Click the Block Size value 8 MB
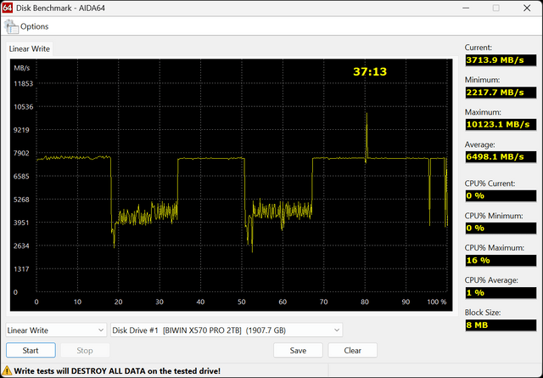This screenshot has height=378, width=543. tap(501, 325)
